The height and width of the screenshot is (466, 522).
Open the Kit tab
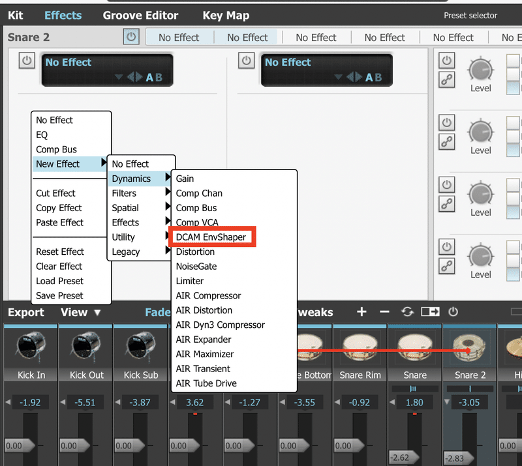point(15,15)
